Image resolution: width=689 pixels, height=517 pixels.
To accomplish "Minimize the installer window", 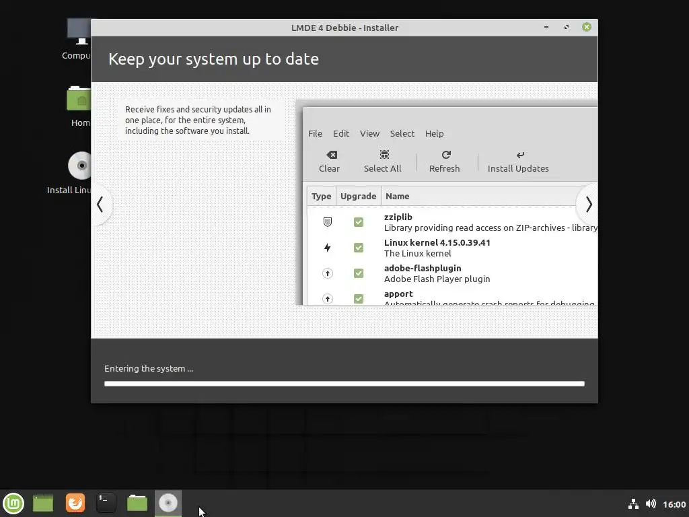I will [546, 27].
